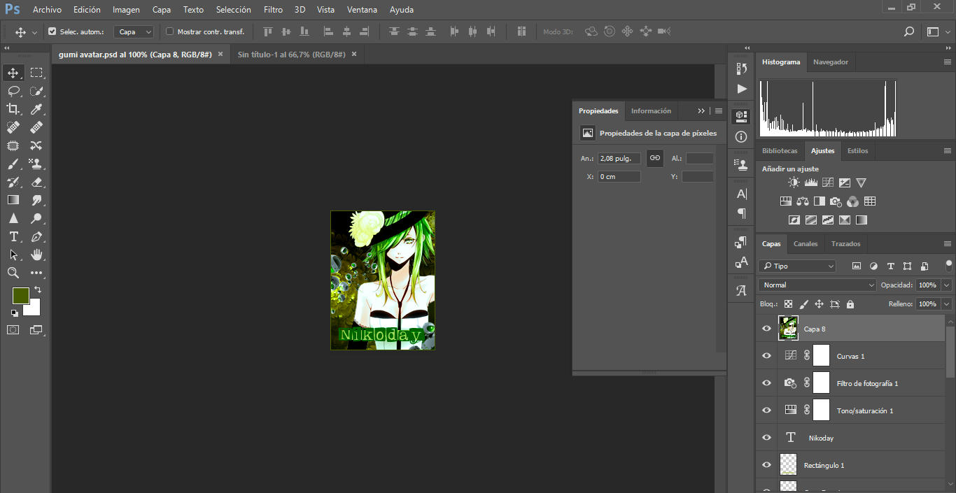Click the An. width input field

(619, 159)
